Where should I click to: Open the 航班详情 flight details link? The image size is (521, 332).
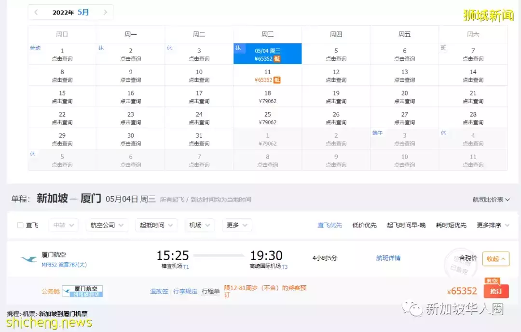click(388, 258)
